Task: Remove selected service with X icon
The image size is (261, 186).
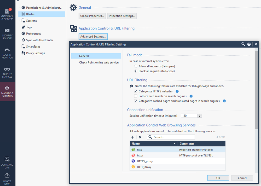Action: click(x=140, y=137)
